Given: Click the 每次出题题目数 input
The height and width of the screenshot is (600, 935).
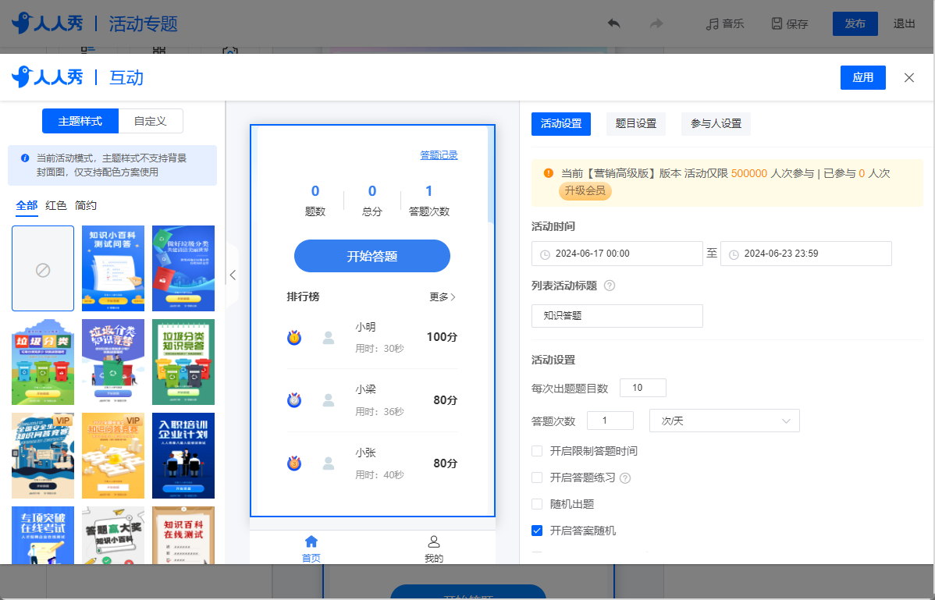Looking at the screenshot, I should (x=643, y=388).
